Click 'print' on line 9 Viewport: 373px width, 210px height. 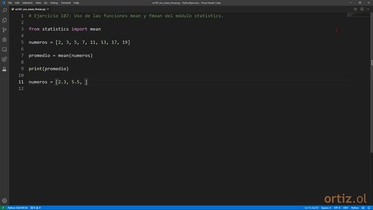pyautogui.click(x=35, y=69)
